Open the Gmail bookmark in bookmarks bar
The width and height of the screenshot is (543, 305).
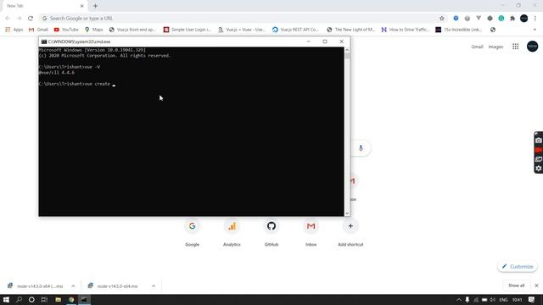(x=38, y=30)
